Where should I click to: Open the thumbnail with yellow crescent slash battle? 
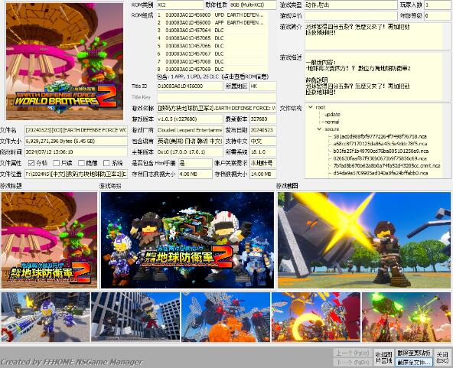(316, 317)
